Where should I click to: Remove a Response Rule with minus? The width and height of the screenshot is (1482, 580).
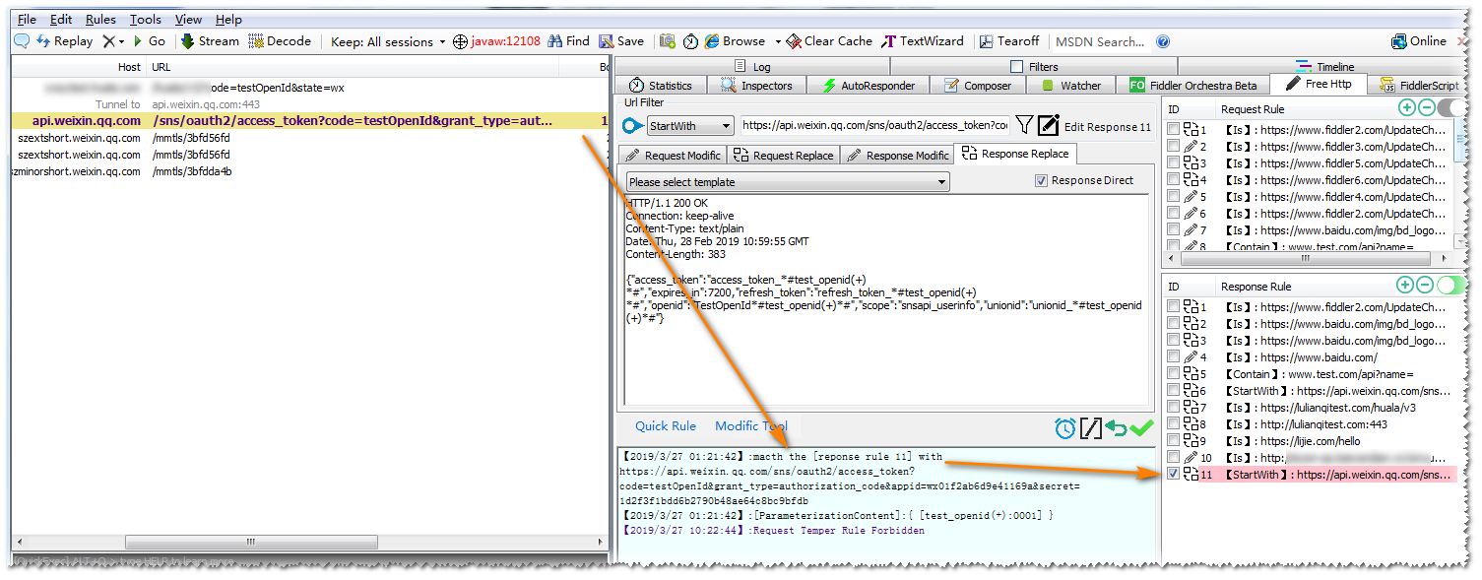click(x=1425, y=286)
